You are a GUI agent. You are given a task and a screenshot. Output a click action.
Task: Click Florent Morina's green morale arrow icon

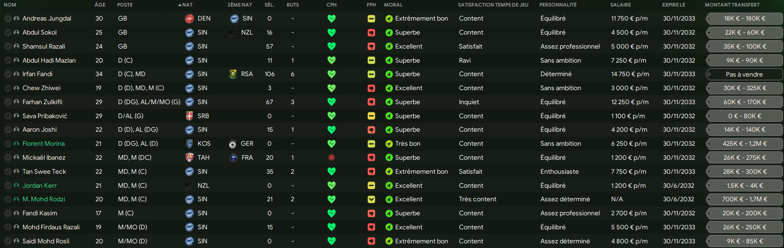click(x=389, y=144)
